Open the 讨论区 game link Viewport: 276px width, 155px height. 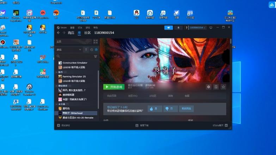(153, 96)
